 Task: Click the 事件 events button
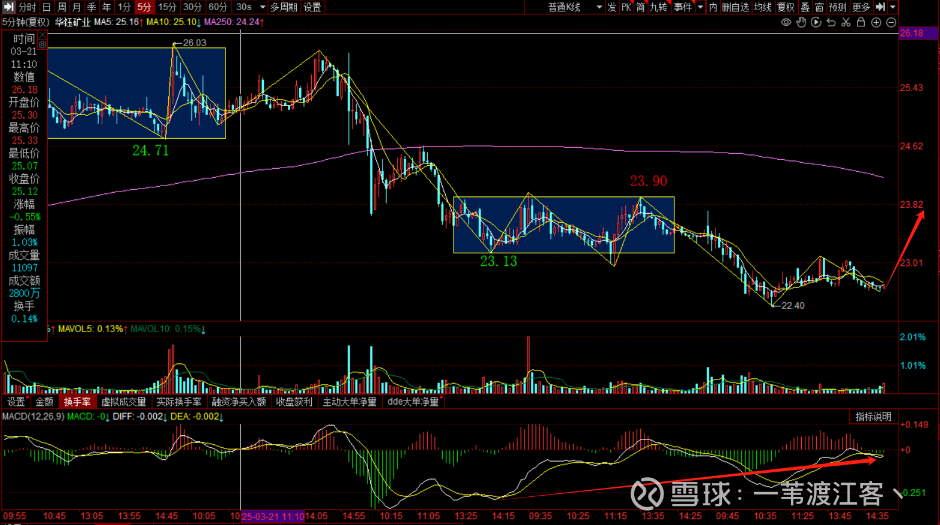pyautogui.click(x=682, y=7)
